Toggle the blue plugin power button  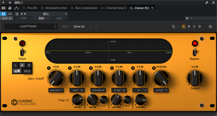point(3,14)
